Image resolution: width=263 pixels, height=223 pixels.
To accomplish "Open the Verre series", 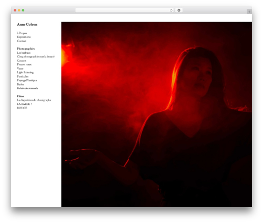I will point(20,69).
